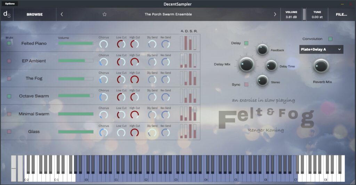This screenshot has height=185, width=356.
Task: Open the FILE... menu
Action: [341, 14]
